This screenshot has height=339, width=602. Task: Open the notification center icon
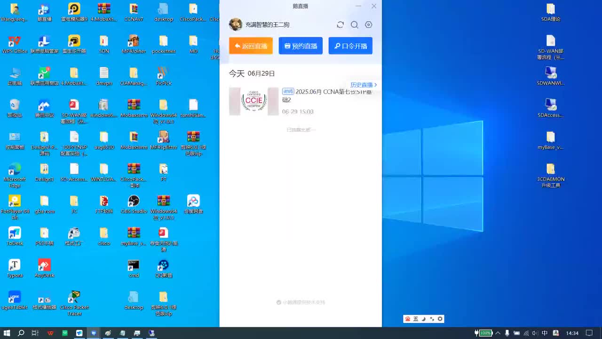coord(589,333)
